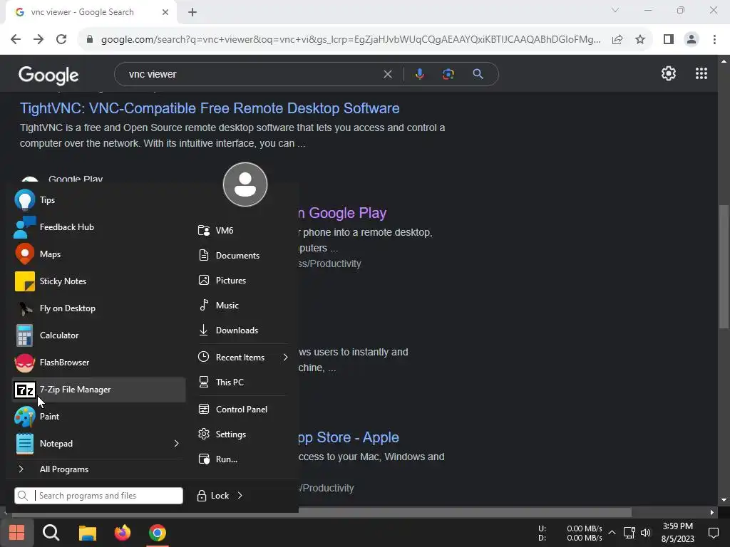Screen dimensions: 730x547
Task: Expand the Recent Items submenu arrow
Action: click(285, 358)
